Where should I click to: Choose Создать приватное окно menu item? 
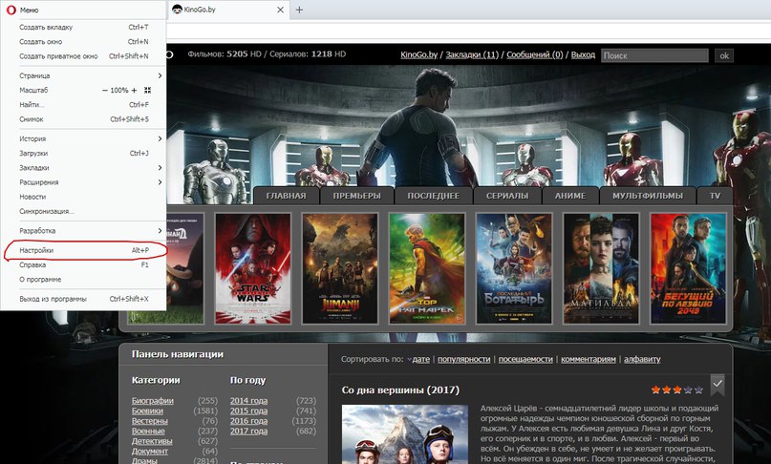click(x=83, y=56)
